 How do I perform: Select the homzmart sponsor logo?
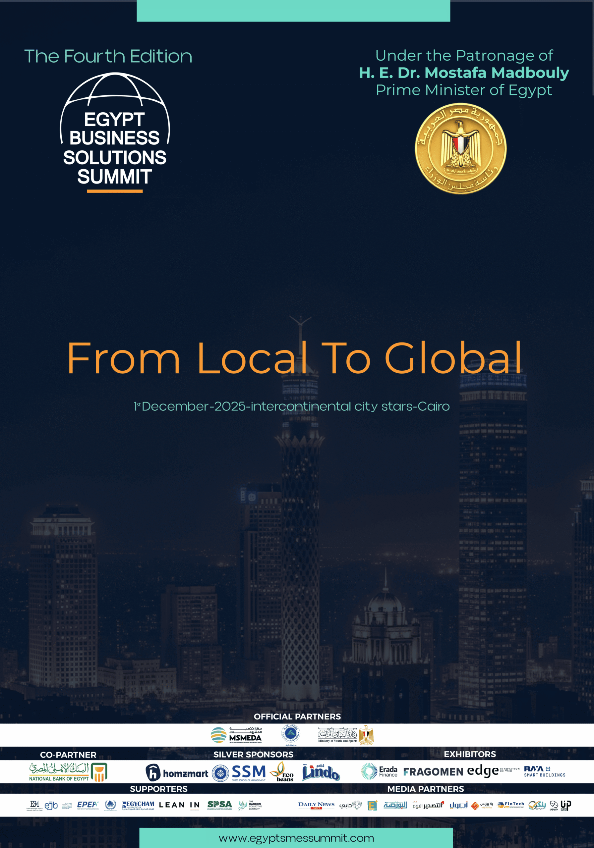[177, 773]
